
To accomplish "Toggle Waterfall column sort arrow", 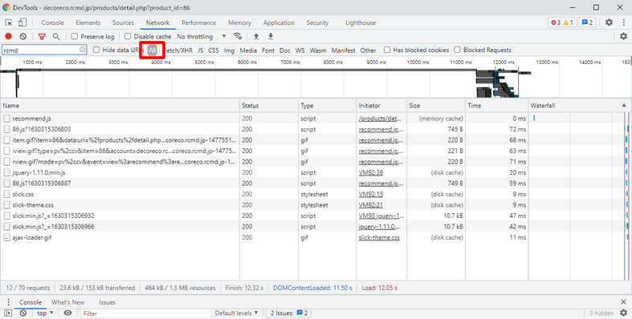I will [x=624, y=105].
